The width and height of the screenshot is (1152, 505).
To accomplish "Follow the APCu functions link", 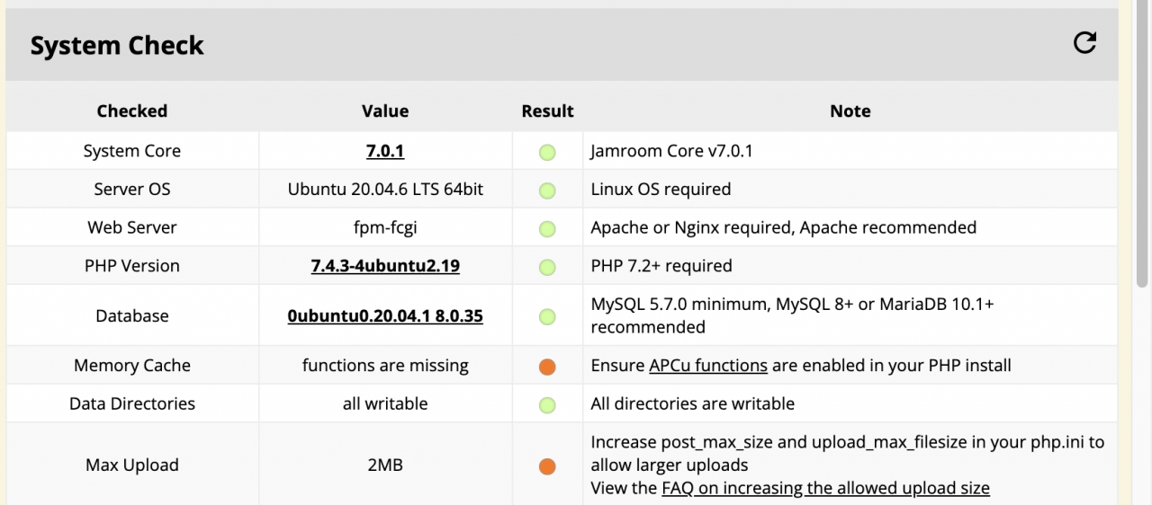I will coord(707,366).
